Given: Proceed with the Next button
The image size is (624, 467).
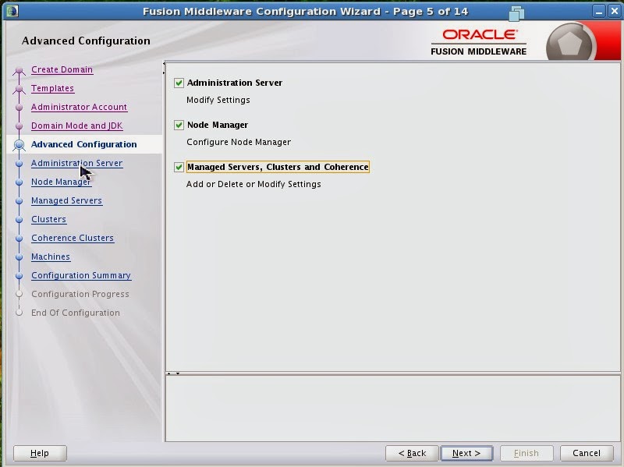Looking at the screenshot, I should pyautogui.click(x=466, y=453).
